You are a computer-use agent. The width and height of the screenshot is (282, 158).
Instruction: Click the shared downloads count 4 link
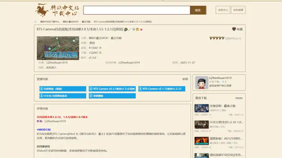pos(223,82)
